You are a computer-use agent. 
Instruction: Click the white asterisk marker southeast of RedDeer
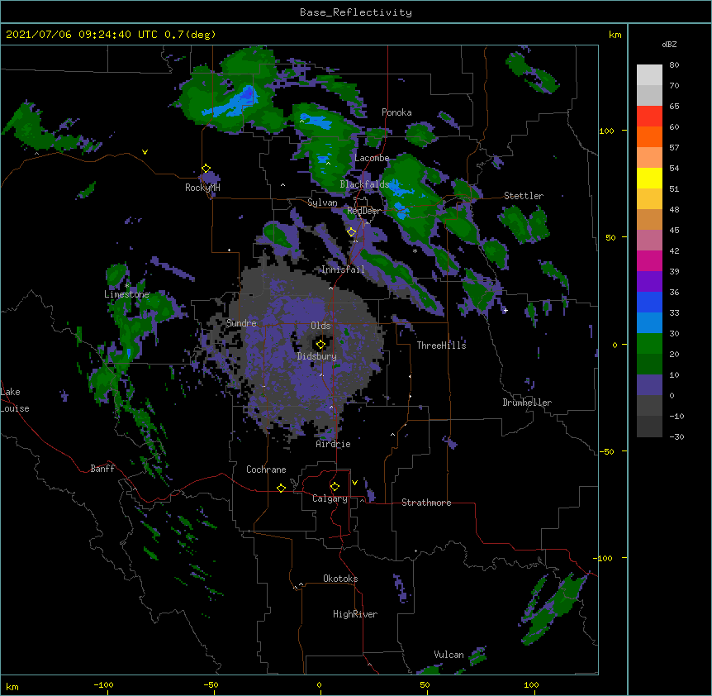point(415,250)
